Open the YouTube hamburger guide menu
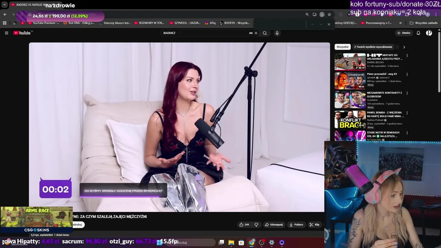The width and height of the screenshot is (441, 248). 7,33
